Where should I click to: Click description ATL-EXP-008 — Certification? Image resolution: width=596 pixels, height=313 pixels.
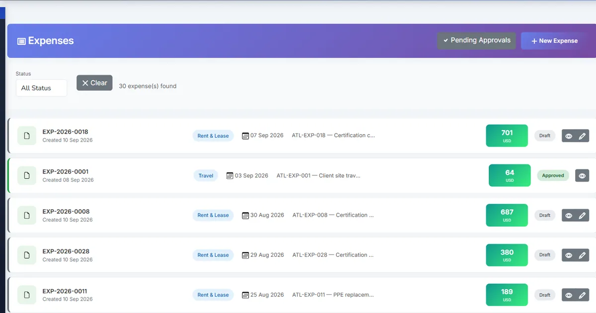333,215
